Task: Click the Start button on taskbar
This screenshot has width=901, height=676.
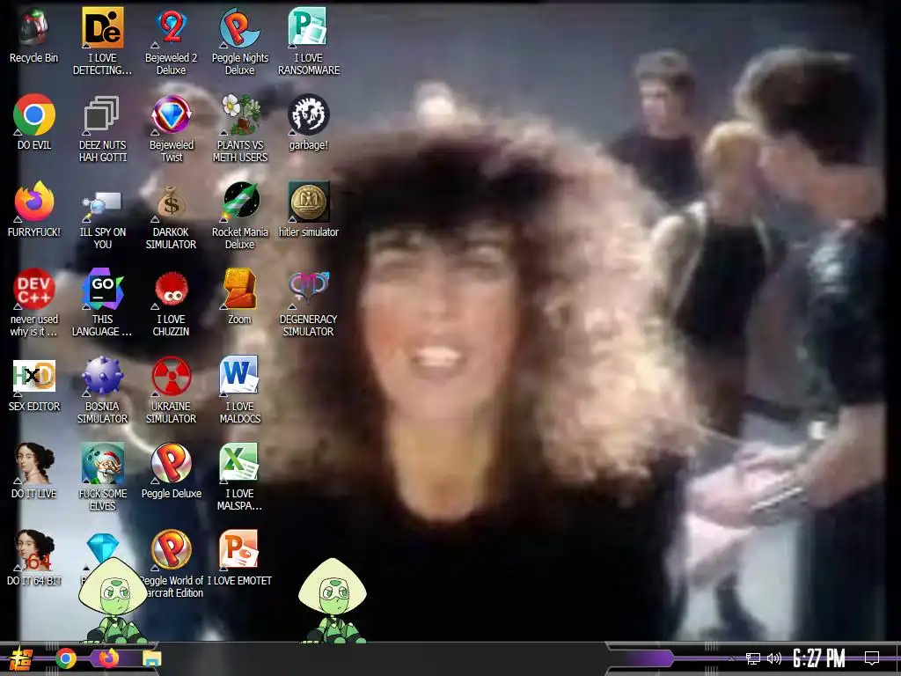Action: 21,658
